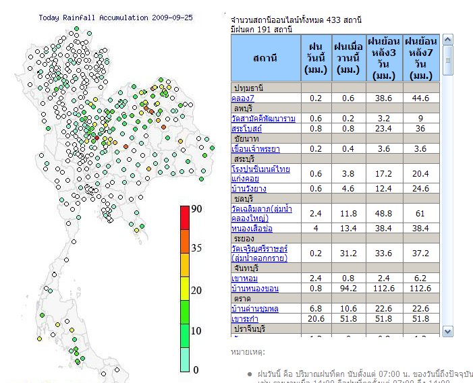Open the เขาระกำ station link
This screenshot has width=473, height=383.
245,319
